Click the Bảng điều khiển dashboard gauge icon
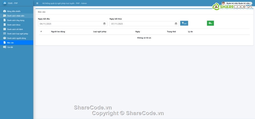Screen dimensions: 255x119 [5, 11]
